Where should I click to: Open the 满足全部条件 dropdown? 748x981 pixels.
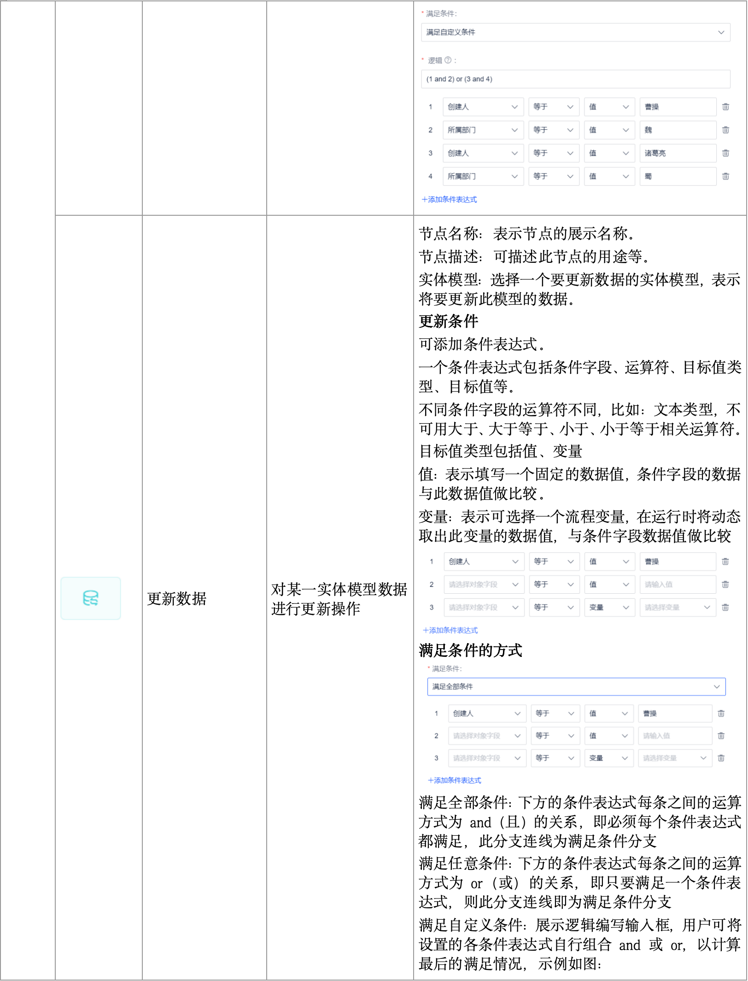[576, 686]
